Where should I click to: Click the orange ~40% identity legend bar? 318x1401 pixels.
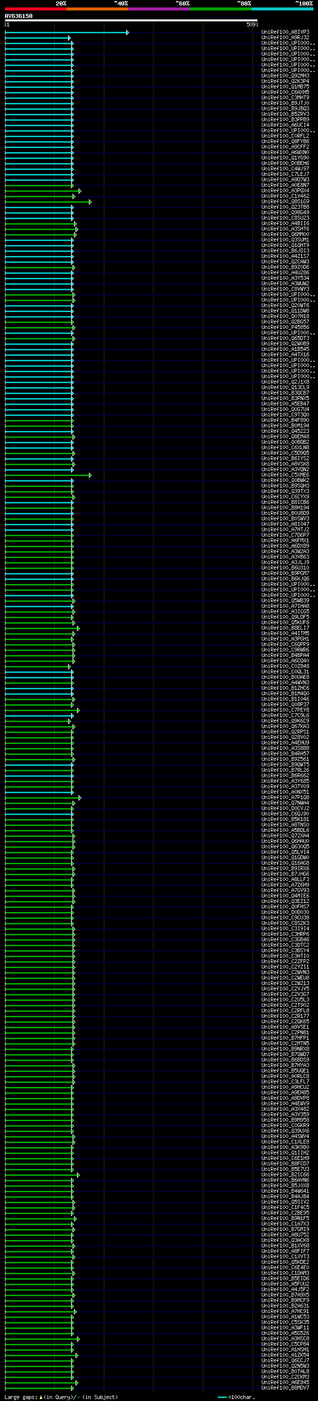97,9
